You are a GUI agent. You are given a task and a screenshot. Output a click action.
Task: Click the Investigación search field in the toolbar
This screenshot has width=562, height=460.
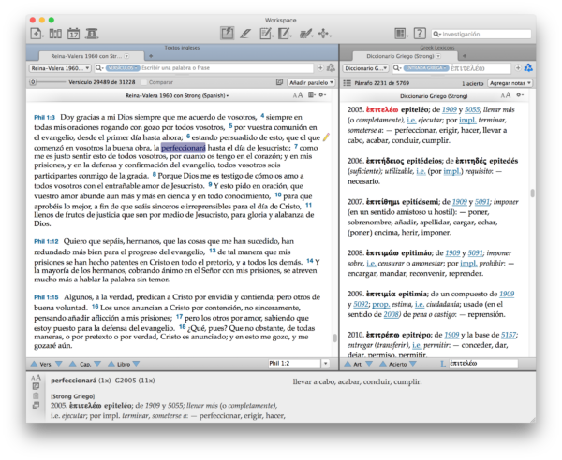click(x=475, y=34)
